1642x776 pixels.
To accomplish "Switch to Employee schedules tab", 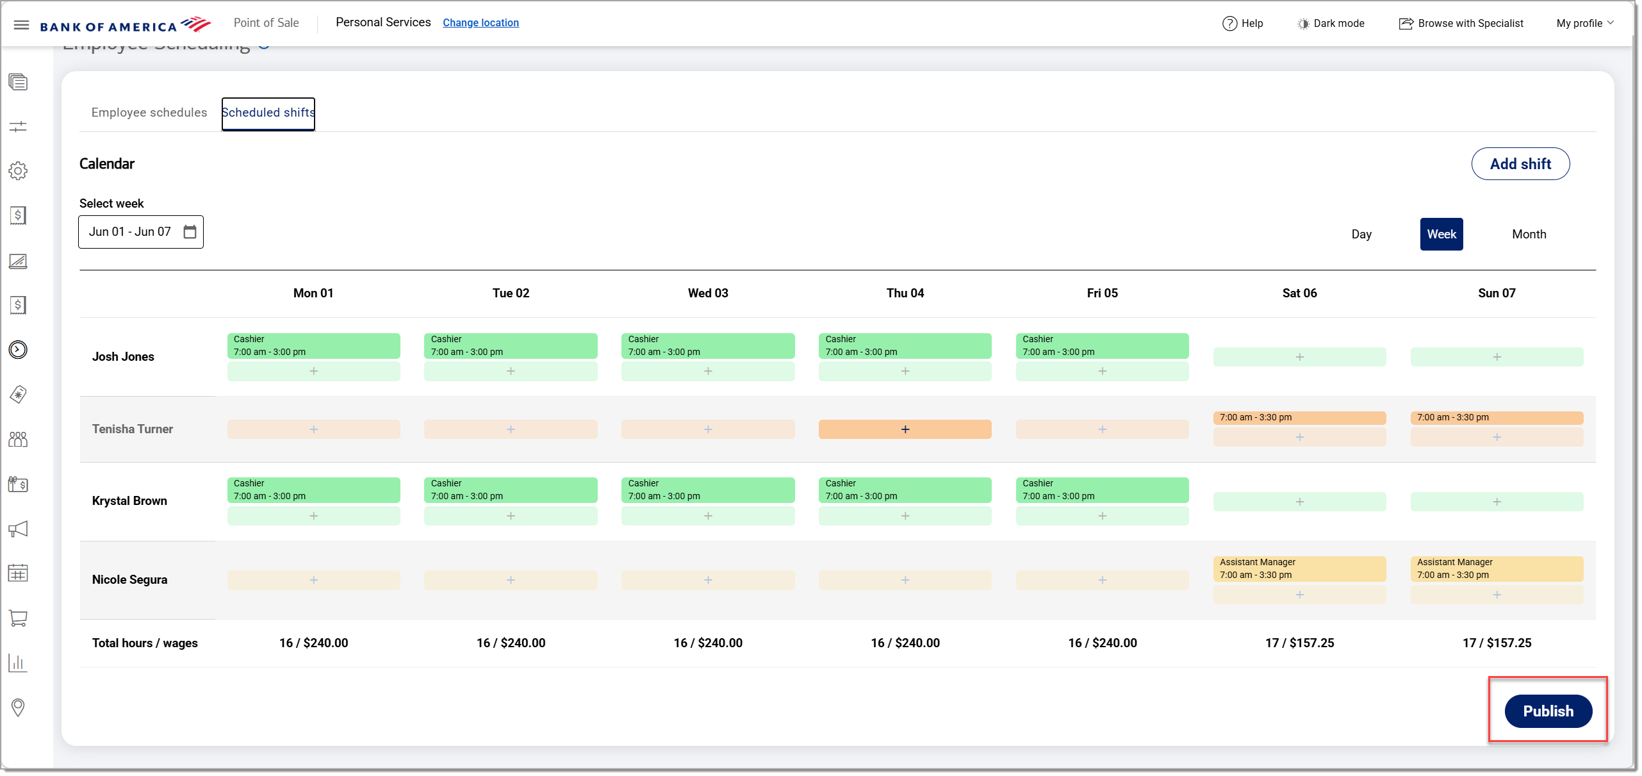I will 149,112.
